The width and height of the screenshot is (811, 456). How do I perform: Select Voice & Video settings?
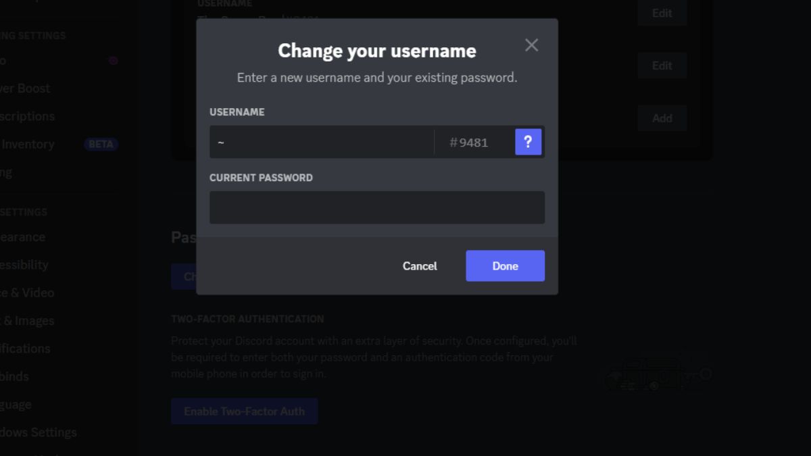tap(27, 293)
